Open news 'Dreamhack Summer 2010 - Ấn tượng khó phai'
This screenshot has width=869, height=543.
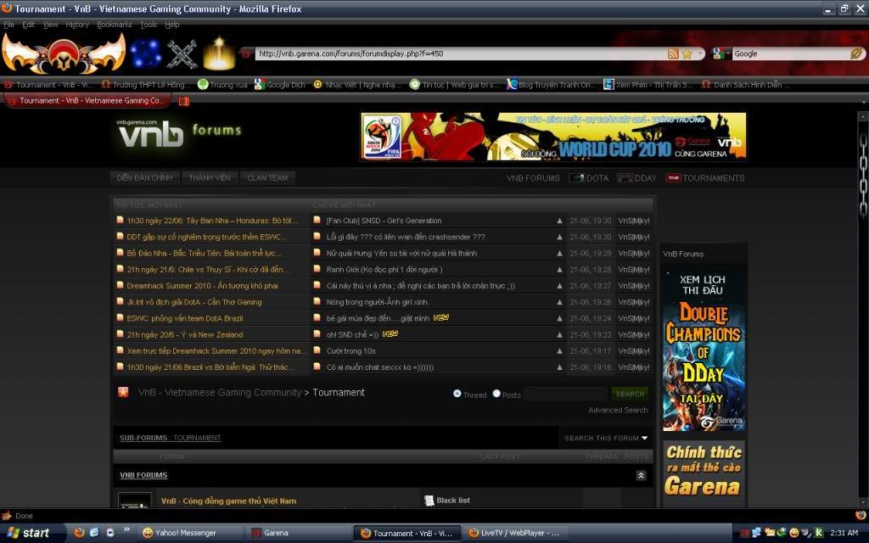point(202,286)
